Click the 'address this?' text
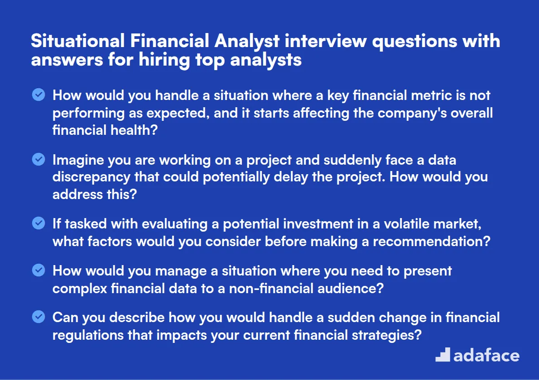The image size is (539, 380). 95,194
